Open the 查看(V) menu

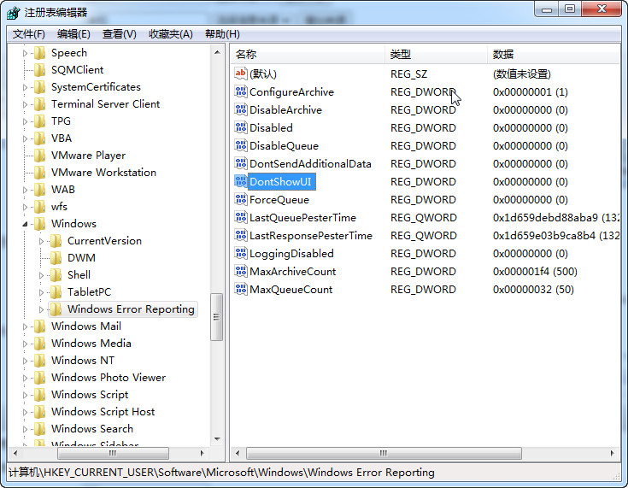120,34
